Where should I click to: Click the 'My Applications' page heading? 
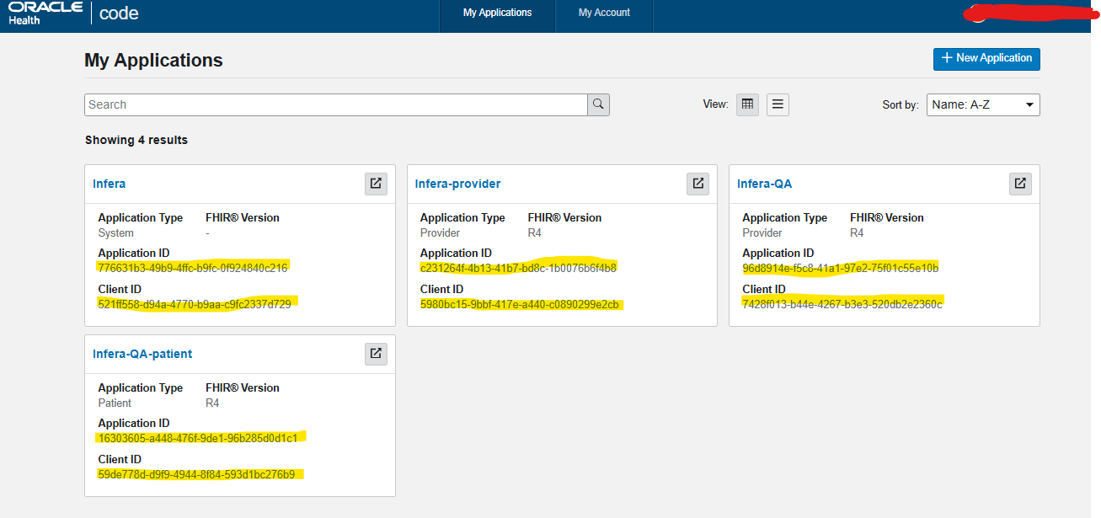click(153, 61)
